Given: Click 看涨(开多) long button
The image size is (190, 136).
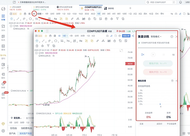Looking at the screenshot, I should point(158,63).
